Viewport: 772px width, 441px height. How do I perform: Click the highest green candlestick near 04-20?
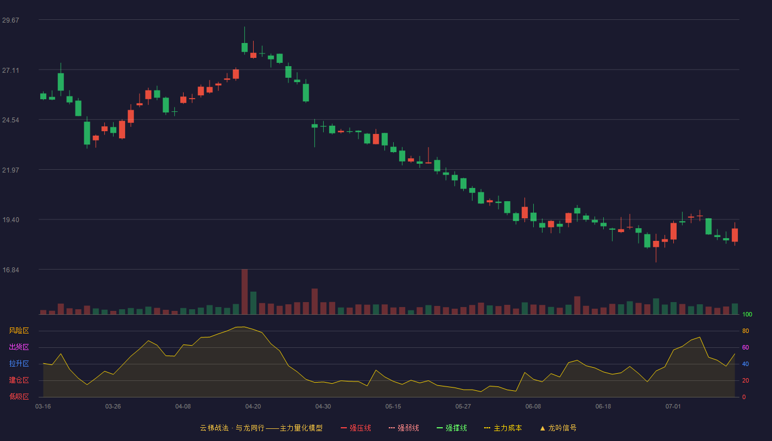tap(244, 47)
